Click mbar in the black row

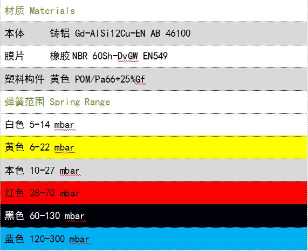pos(74,216)
